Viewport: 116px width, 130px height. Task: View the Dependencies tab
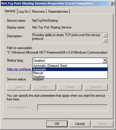click(x=58, y=12)
